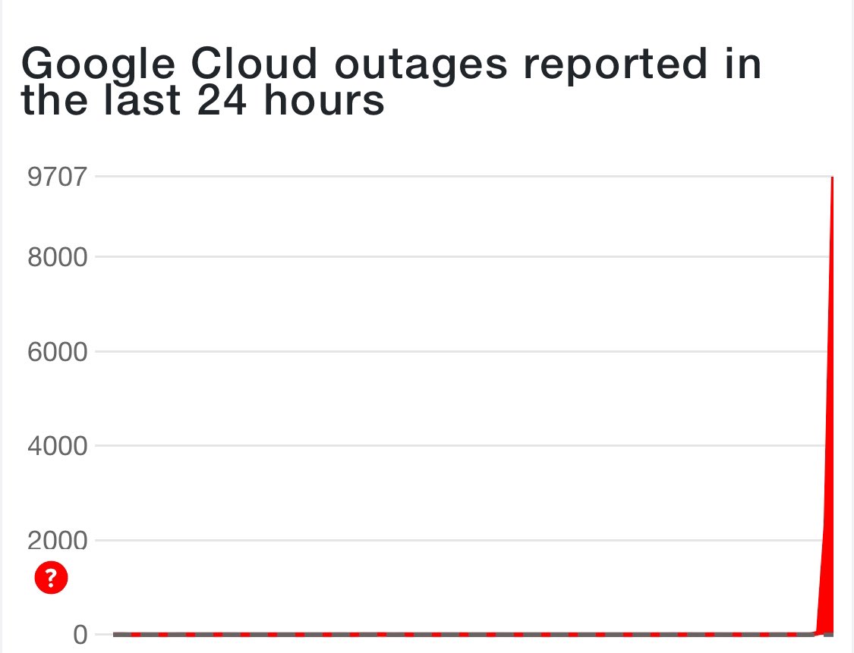
Task: Click the 2000 y-axis label
Action: click(x=57, y=540)
